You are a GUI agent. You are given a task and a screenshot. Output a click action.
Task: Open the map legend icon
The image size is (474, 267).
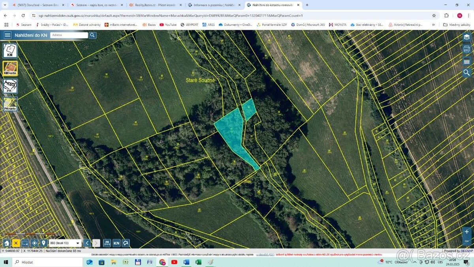coord(466,61)
